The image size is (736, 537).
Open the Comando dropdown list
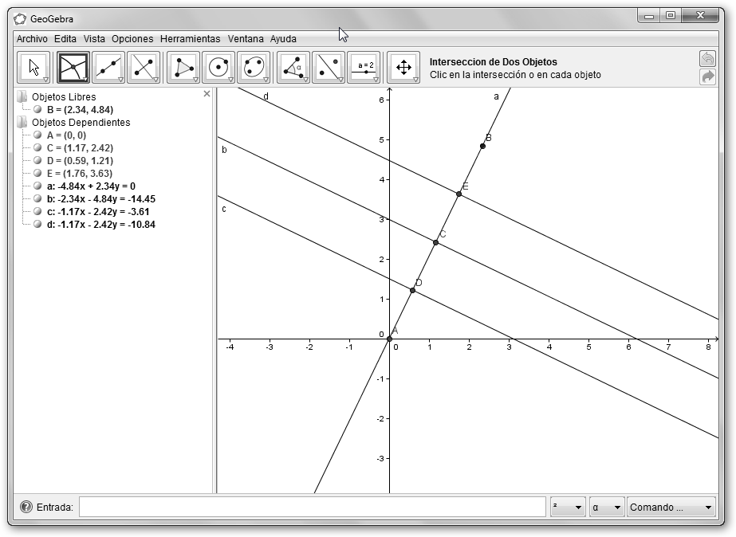click(671, 507)
